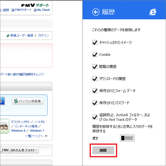166x166 pixels.
Task: Toggle the keep favorites data switch
Action: (x=127, y=138)
